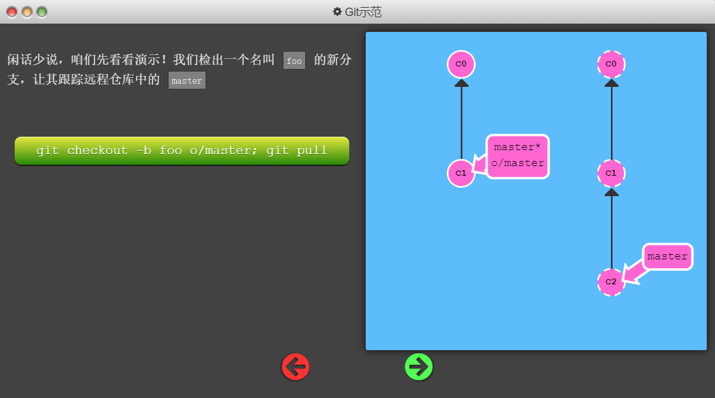Viewport: 715px width, 398px height.
Task: Select the solid-outlined local c1 commit node
Action: [461, 173]
